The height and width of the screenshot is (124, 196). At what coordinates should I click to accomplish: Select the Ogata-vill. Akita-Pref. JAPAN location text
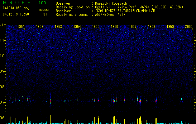coord(139,7)
